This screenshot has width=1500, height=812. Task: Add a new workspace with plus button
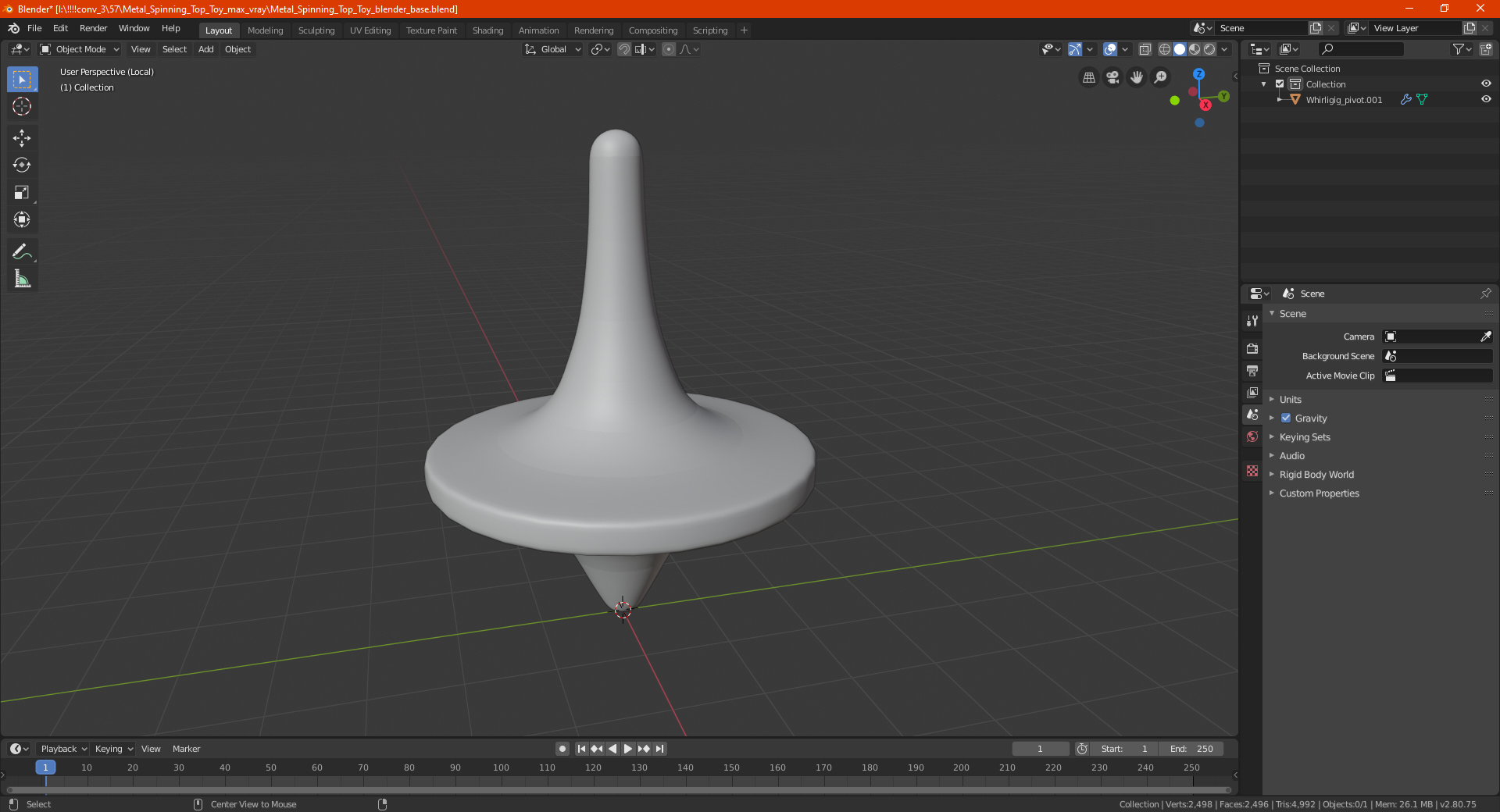[744, 30]
